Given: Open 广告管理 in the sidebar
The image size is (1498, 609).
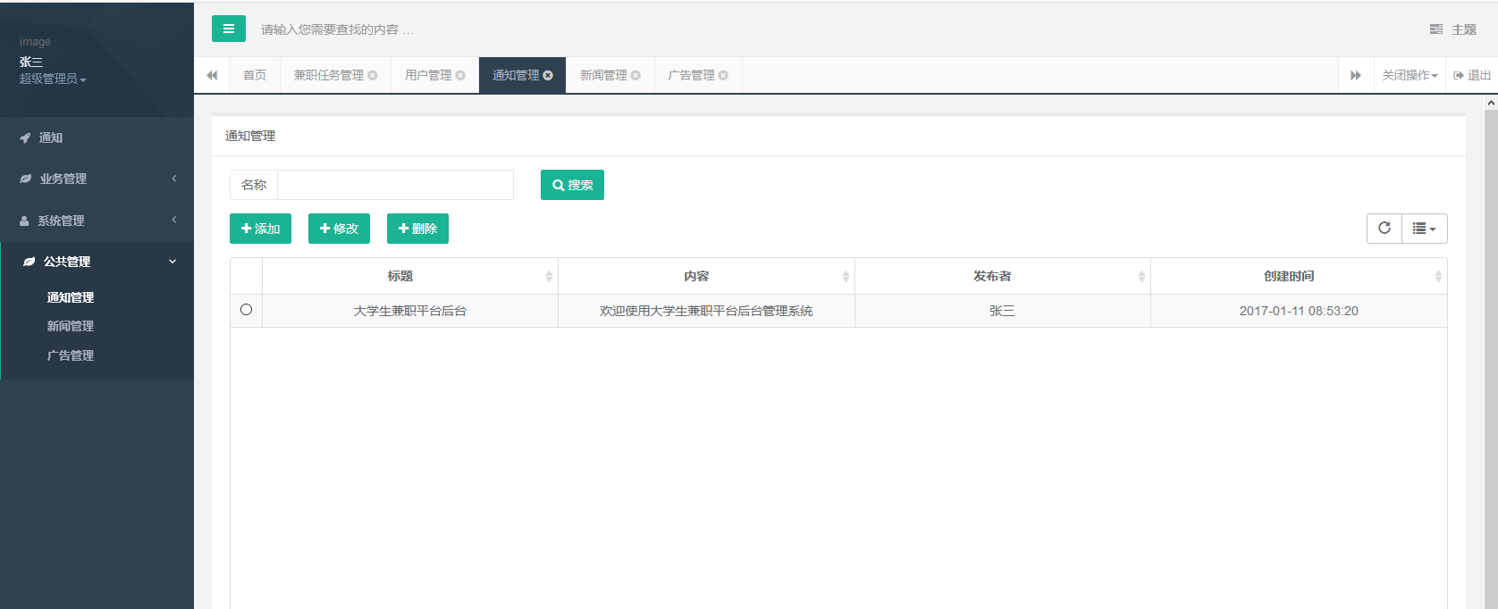Looking at the screenshot, I should 71,355.
